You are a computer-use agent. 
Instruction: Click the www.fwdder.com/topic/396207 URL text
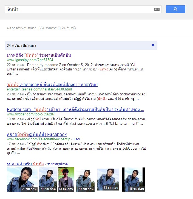[x=31, y=114]
